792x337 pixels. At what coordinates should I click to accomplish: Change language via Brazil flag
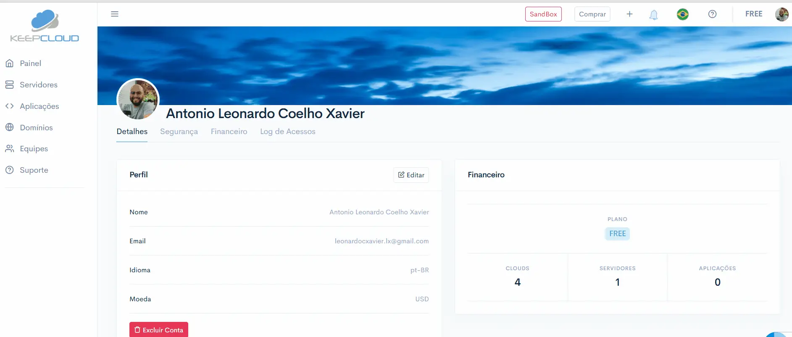coord(683,14)
